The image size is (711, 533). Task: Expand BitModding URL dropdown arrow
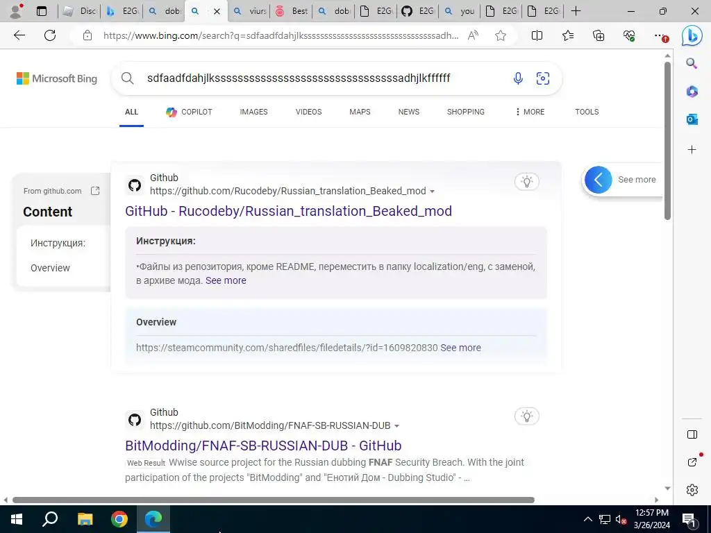[x=396, y=426]
